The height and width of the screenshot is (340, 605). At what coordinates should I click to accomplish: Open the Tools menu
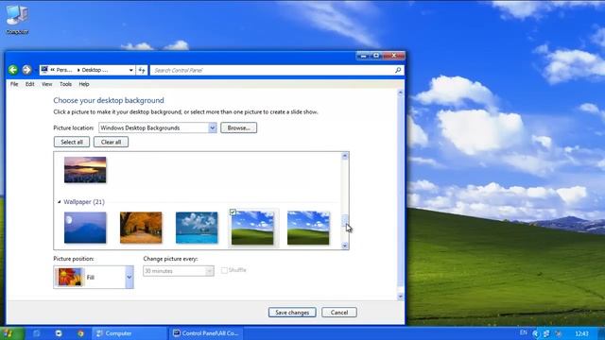65,84
